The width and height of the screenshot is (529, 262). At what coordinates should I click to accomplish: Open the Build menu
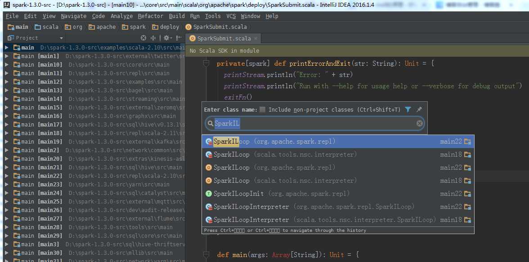click(x=177, y=16)
